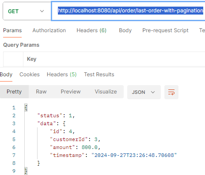Switch to the Visualize view

click(106, 92)
